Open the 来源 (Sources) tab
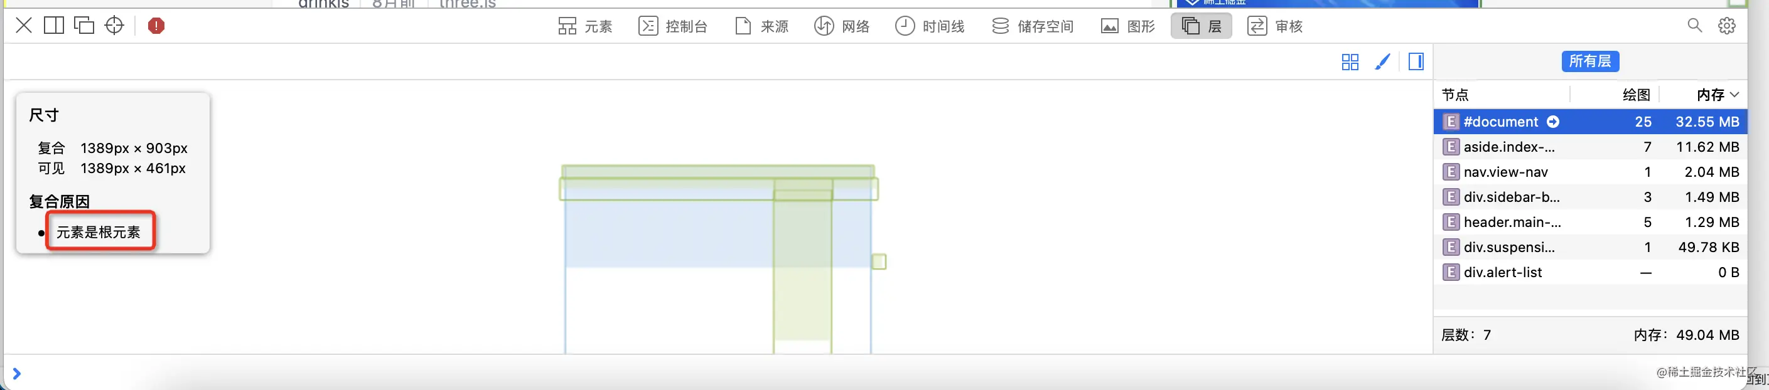Viewport: 1769px width, 390px height. click(x=761, y=26)
